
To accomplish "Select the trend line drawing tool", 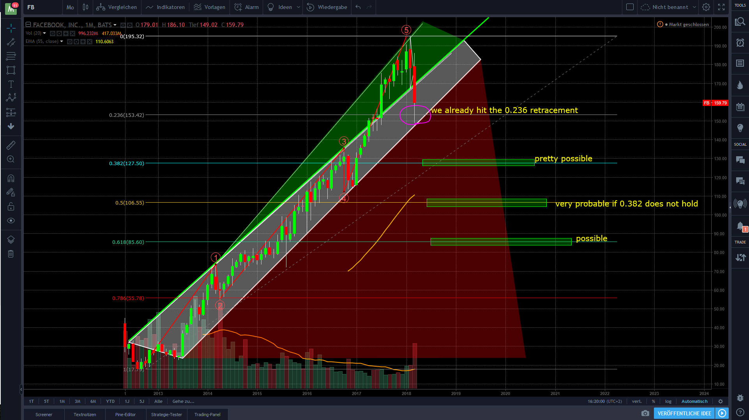I will coord(11,42).
